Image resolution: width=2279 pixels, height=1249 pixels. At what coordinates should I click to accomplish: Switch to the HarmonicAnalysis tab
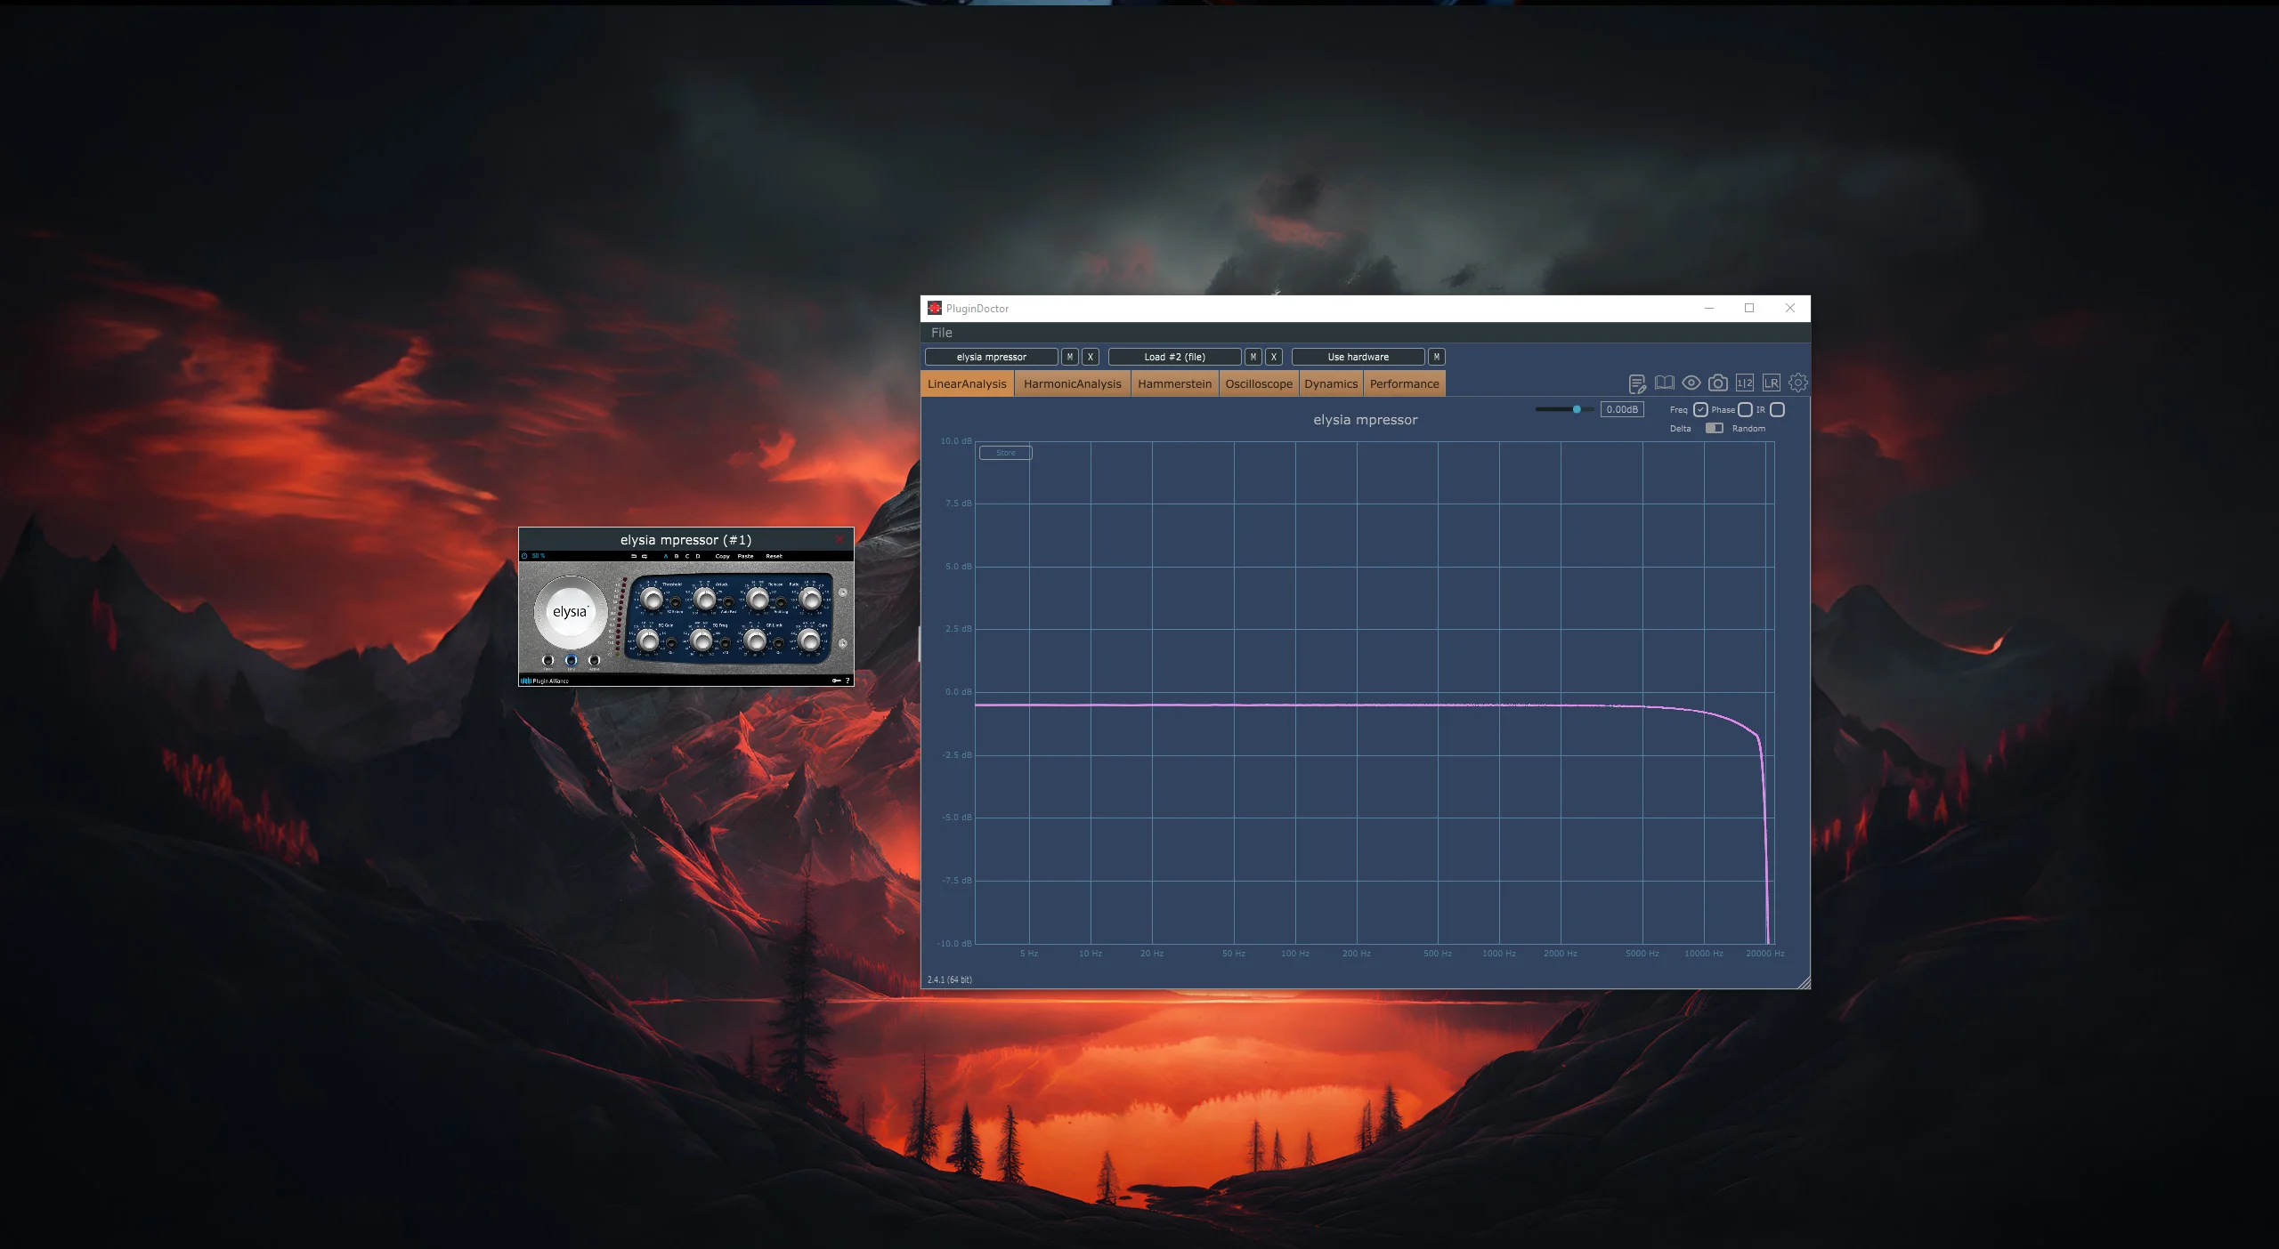1072,383
